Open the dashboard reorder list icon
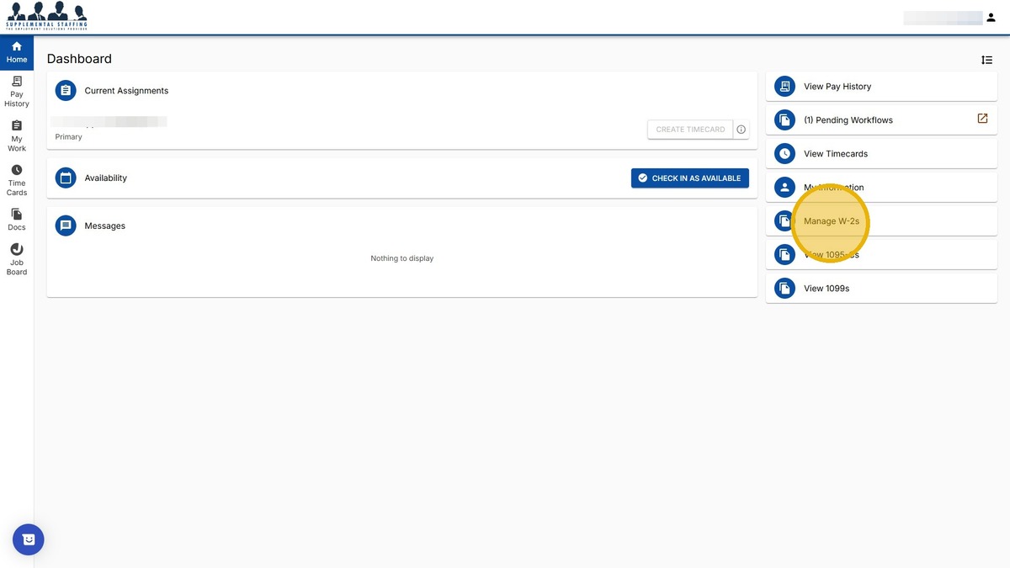The image size is (1010, 568). coord(986,60)
